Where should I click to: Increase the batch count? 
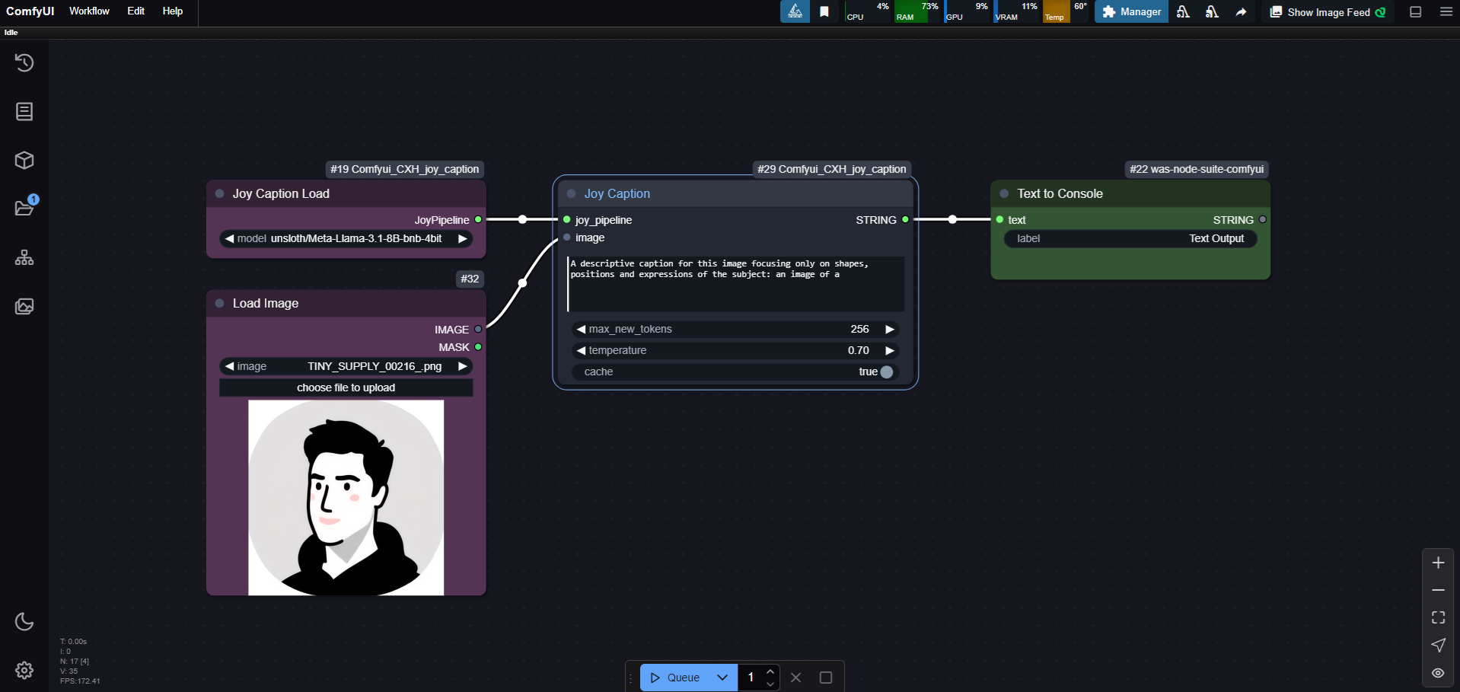770,671
